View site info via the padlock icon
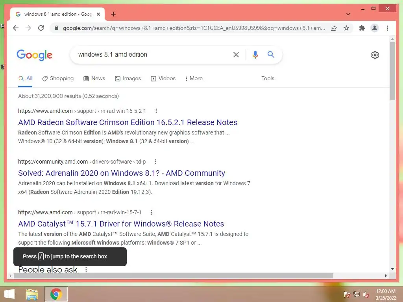 click(x=57, y=28)
